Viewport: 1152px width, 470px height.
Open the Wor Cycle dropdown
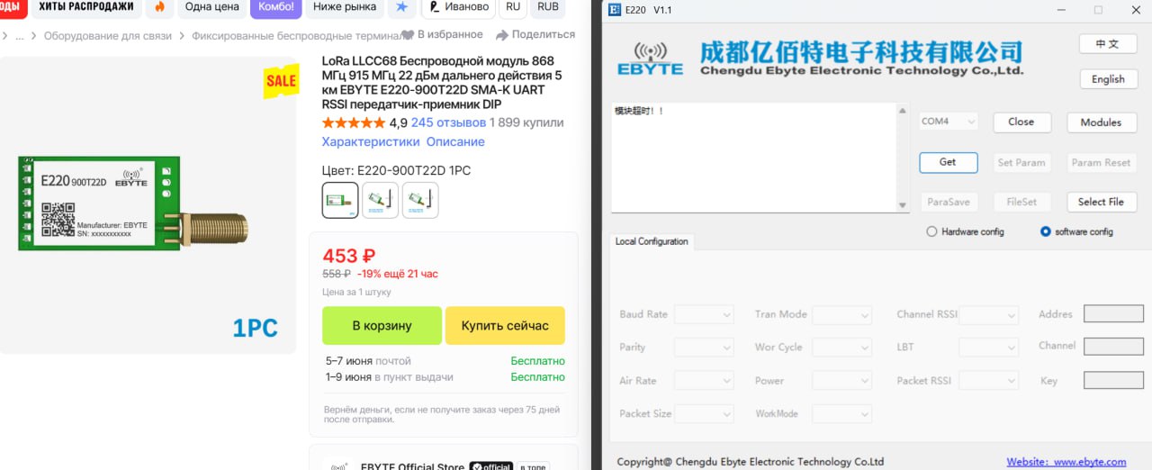[x=841, y=347]
